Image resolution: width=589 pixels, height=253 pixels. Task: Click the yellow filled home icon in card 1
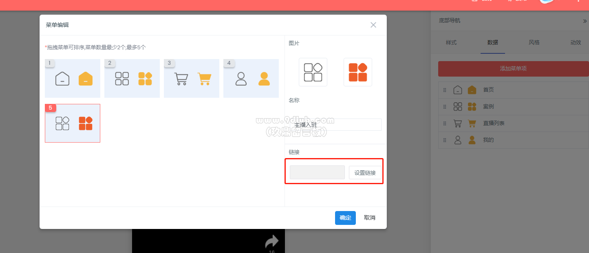[86, 79]
